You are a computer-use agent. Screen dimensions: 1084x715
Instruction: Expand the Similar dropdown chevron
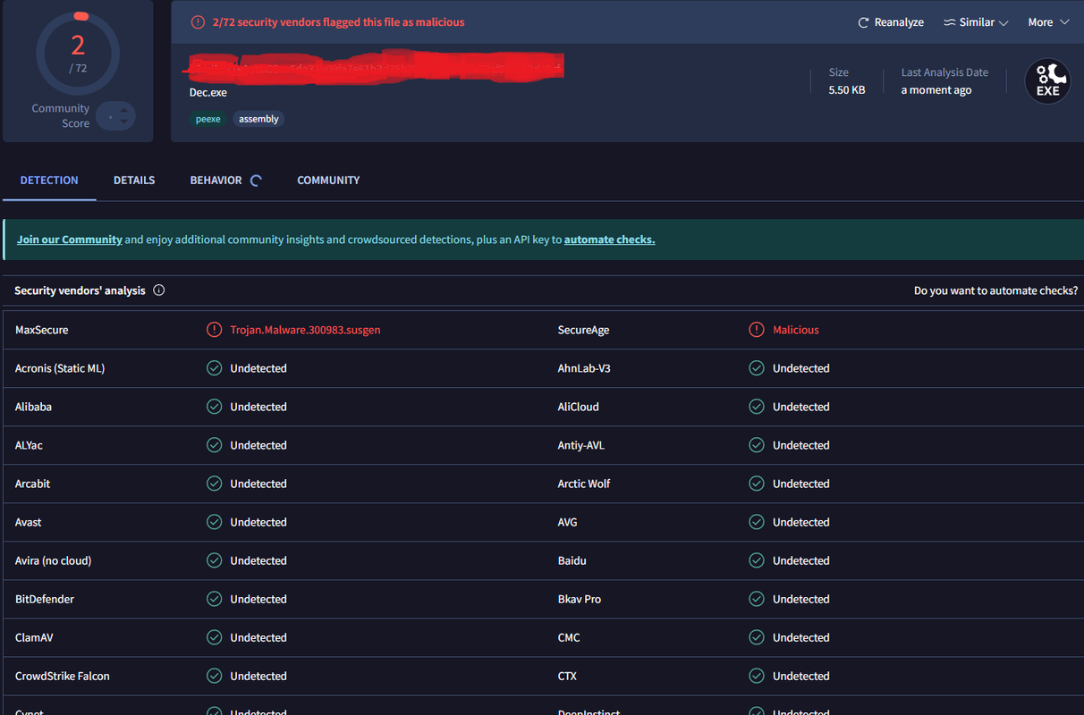(x=1004, y=22)
